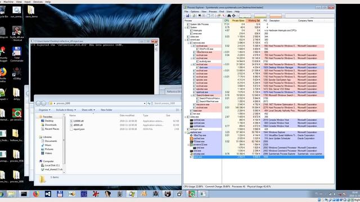
Task: Click the crosshair Find Window's Process icon
Action: [234, 16]
